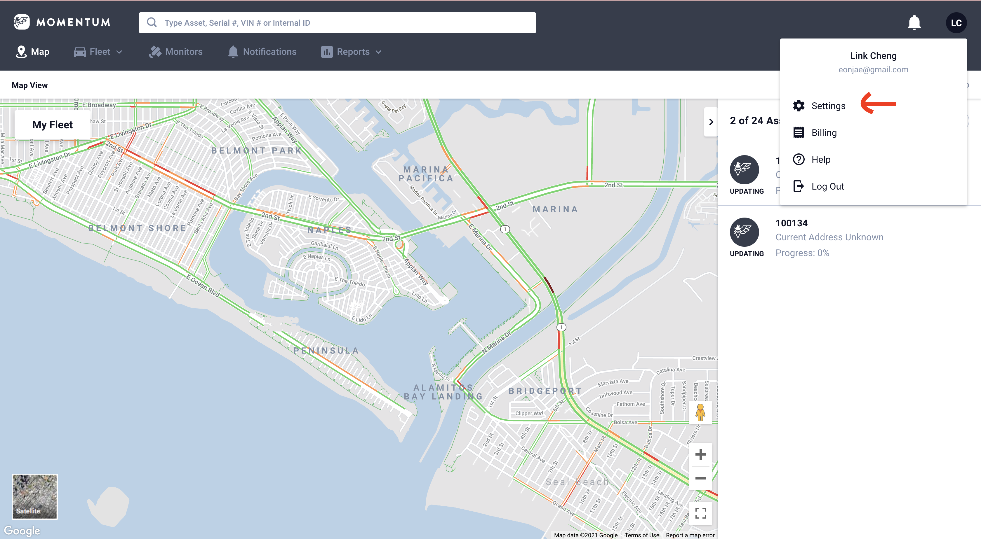Viewport: 981px width, 539px height.
Task: Open the Terms of Use link
Action: 641,535
